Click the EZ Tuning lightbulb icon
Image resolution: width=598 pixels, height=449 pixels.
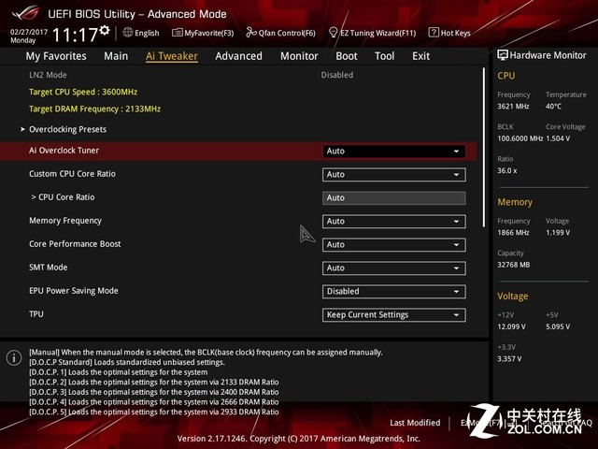[x=334, y=33]
